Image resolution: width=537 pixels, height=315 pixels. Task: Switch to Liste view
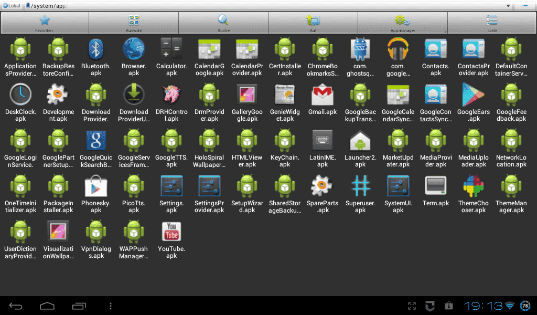[492, 23]
